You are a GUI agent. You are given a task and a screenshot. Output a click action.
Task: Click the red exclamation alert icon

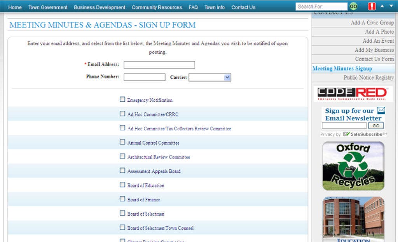click(372, 7)
